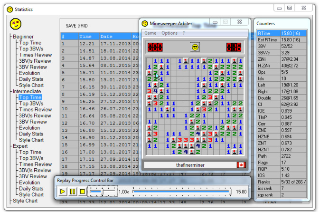Open Times Review under Expert

[36, 164]
